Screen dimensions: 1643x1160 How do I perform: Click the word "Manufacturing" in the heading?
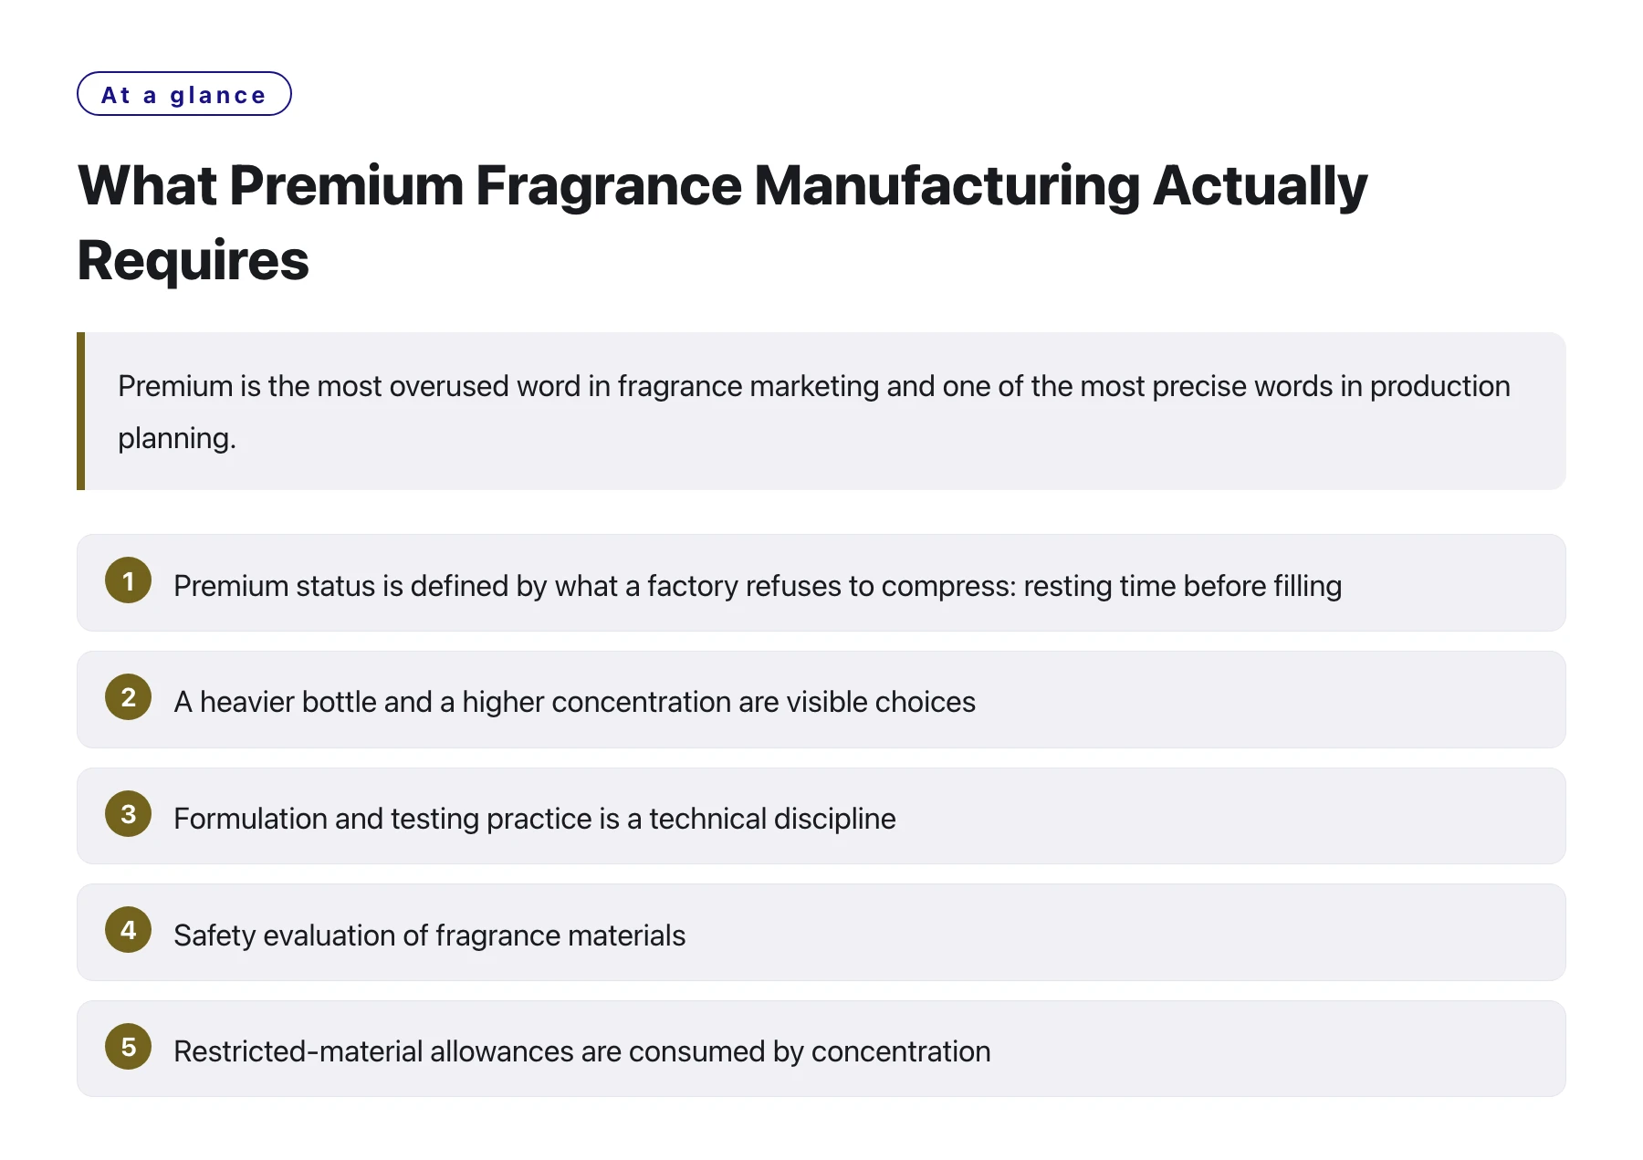pyautogui.click(x=947, y=186)
